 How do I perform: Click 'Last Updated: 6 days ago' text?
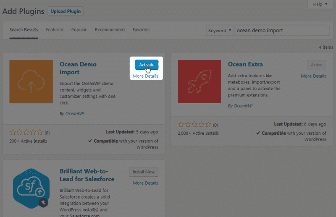[300, 124]
